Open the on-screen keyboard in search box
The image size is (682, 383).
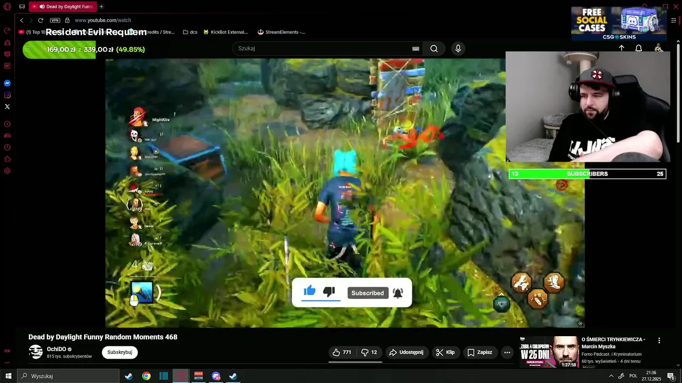pyautogui.click(x=416, y=48)
